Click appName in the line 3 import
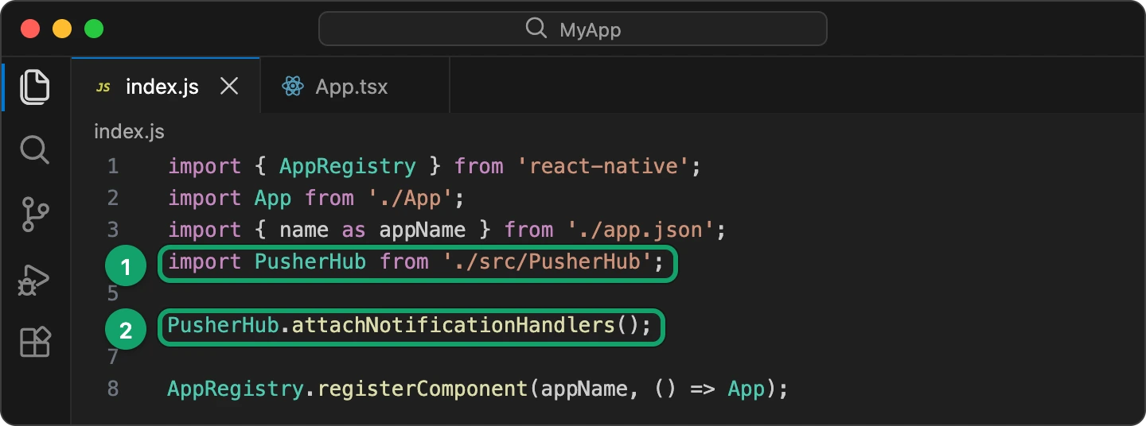The height and width of the screenshot is (426, 1146). coord(422,230)
